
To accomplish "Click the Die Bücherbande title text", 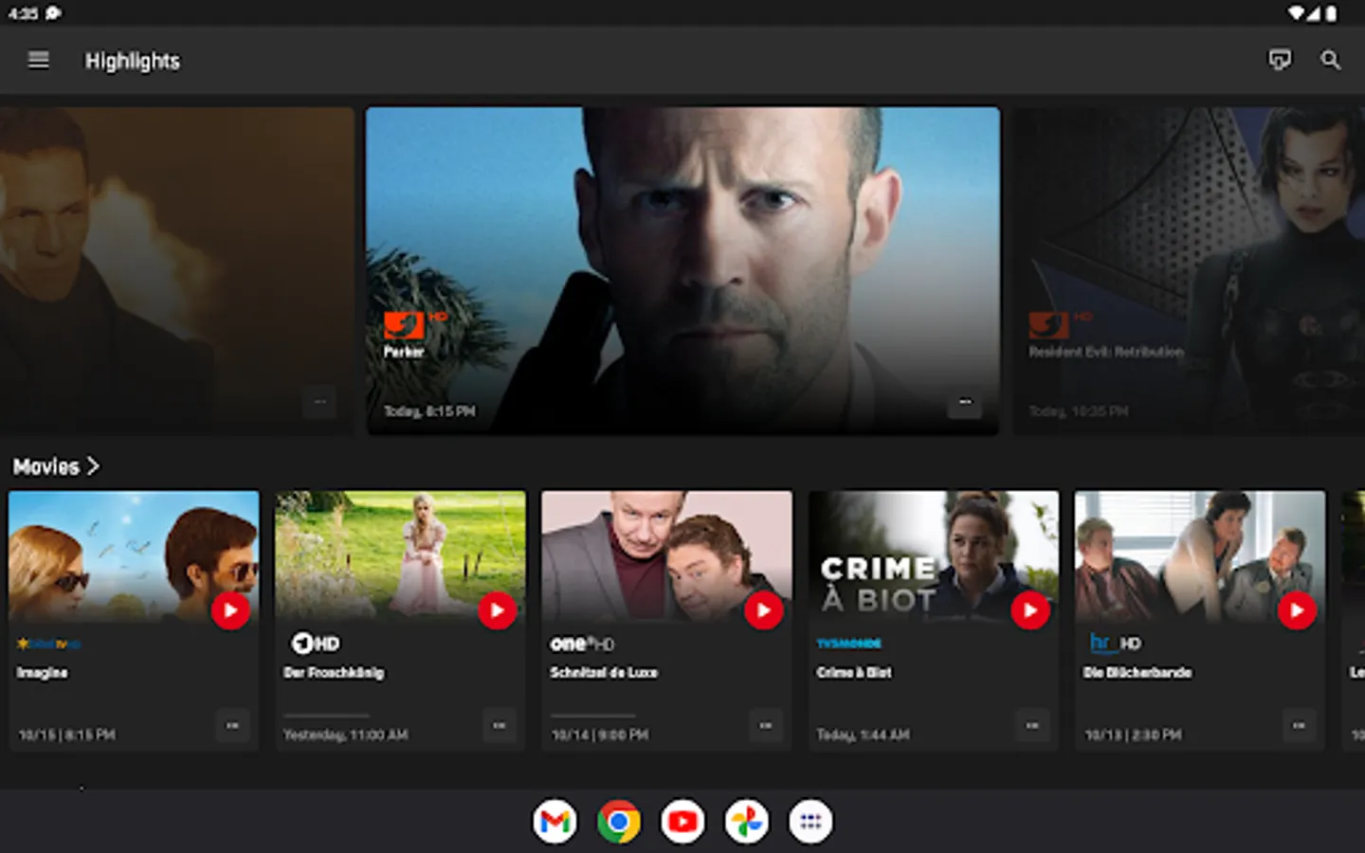I will 1138,672.
